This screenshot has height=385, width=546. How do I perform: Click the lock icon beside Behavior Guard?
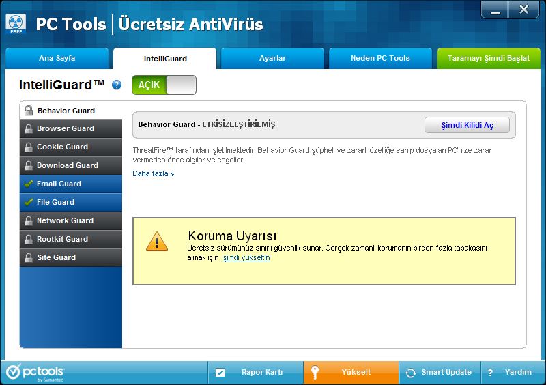[29, 111]
